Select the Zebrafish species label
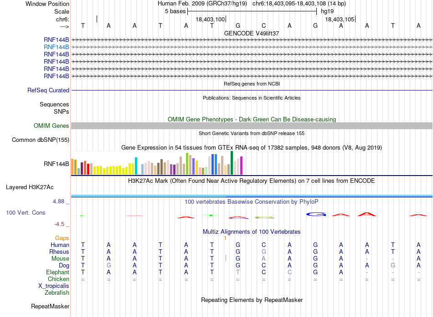433x317 pixels. click(x=57, y=292)
